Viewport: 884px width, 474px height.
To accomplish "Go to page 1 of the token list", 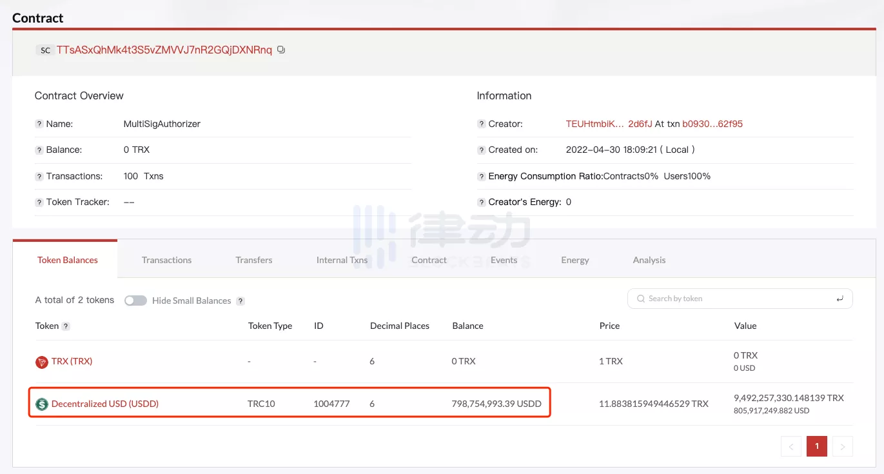I will tap(817, 446).
